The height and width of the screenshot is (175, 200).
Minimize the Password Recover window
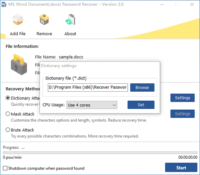pyautogui.click(x=162, y=4)
